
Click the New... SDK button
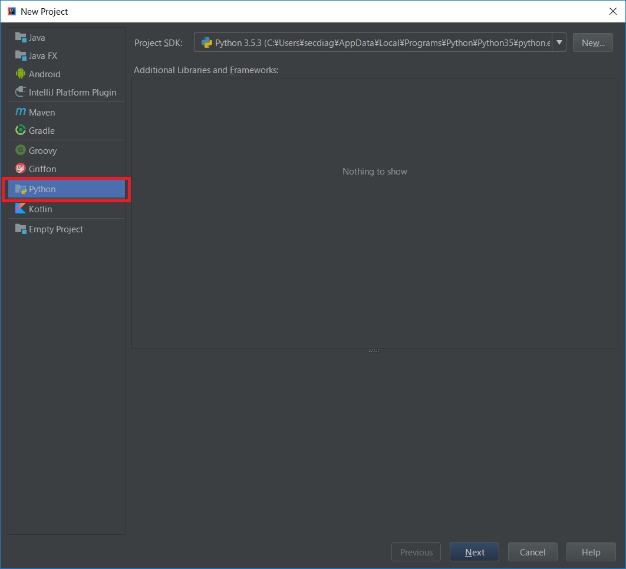592,42
